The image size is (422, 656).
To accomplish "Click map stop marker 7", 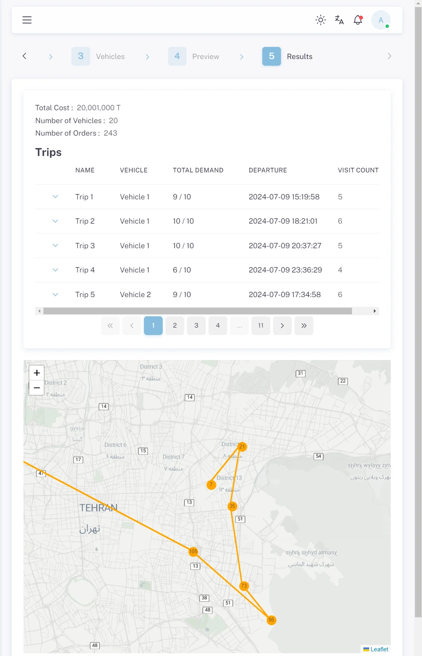I will 211,485.
